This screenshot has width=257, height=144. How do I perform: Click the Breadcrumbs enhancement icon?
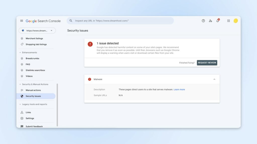click(22, 58)
